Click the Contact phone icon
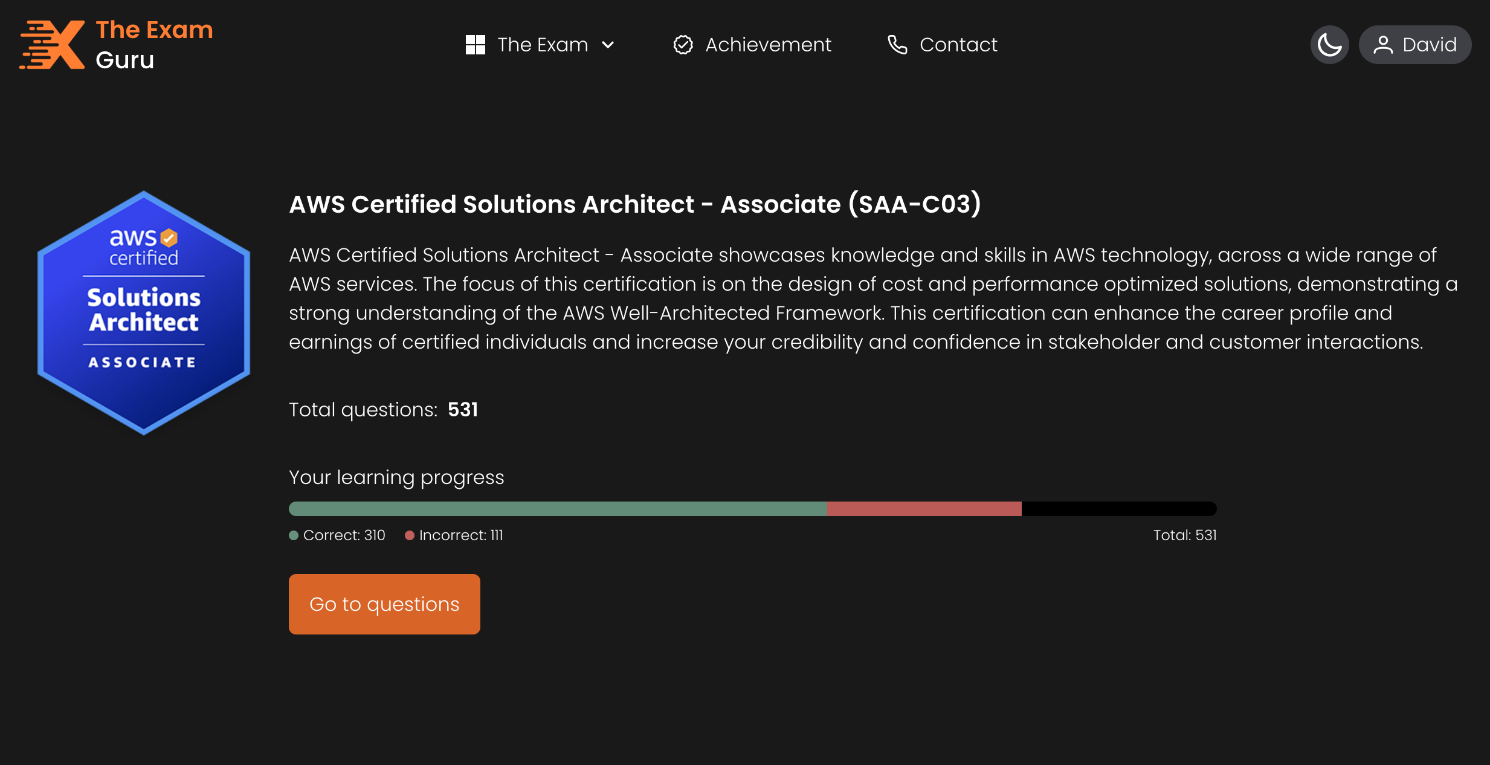This screenshot has height=765, width=1490. [x=897, y=45]
